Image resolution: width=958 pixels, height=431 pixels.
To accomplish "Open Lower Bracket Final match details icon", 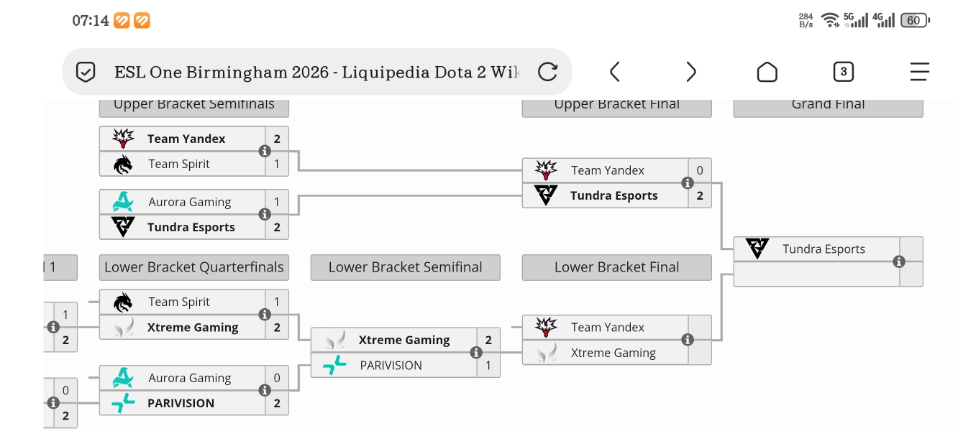I will [688, 340].
